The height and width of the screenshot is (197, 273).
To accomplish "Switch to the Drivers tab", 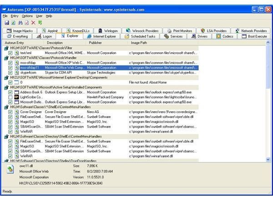I will click(199, 36).
